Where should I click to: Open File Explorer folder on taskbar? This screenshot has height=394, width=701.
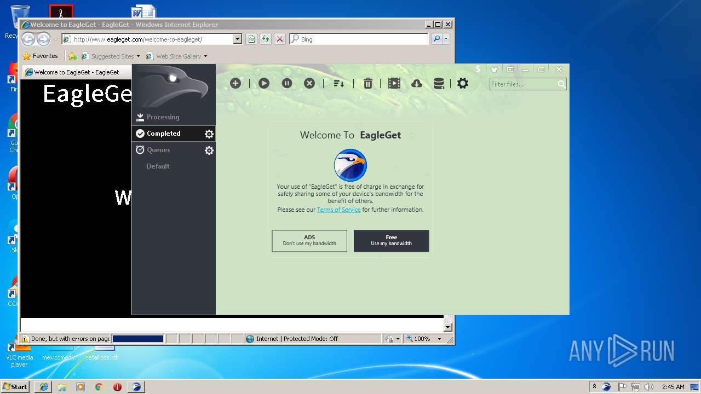coord(62,386)
